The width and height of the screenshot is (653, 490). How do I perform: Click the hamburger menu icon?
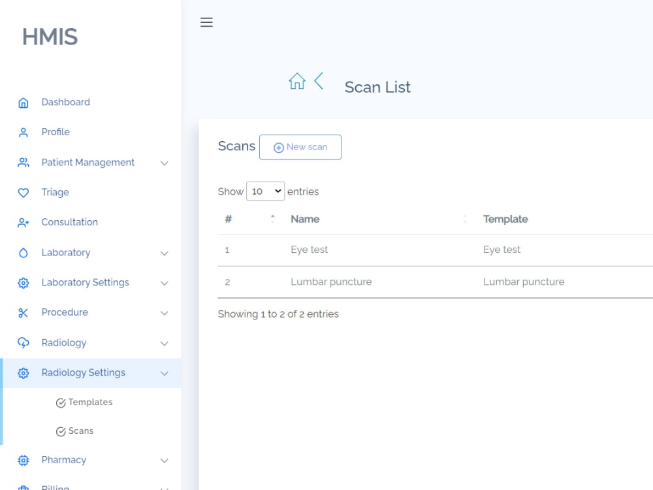[x=206, y=22]
